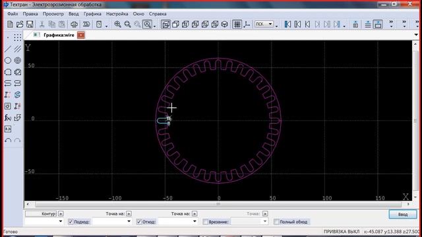Open the Графика menu
Viewport: 422px width, 237px height.
coord(92,14)
